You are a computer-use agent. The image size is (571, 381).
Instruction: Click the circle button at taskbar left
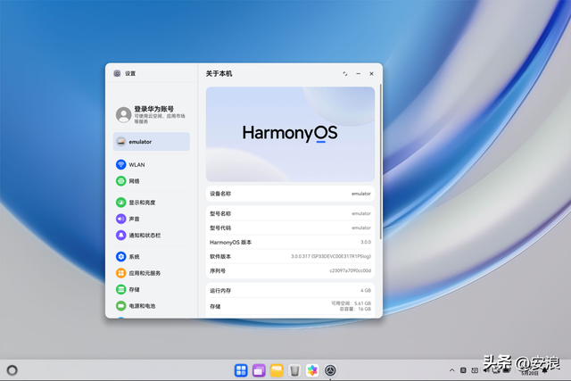[12, 370]
